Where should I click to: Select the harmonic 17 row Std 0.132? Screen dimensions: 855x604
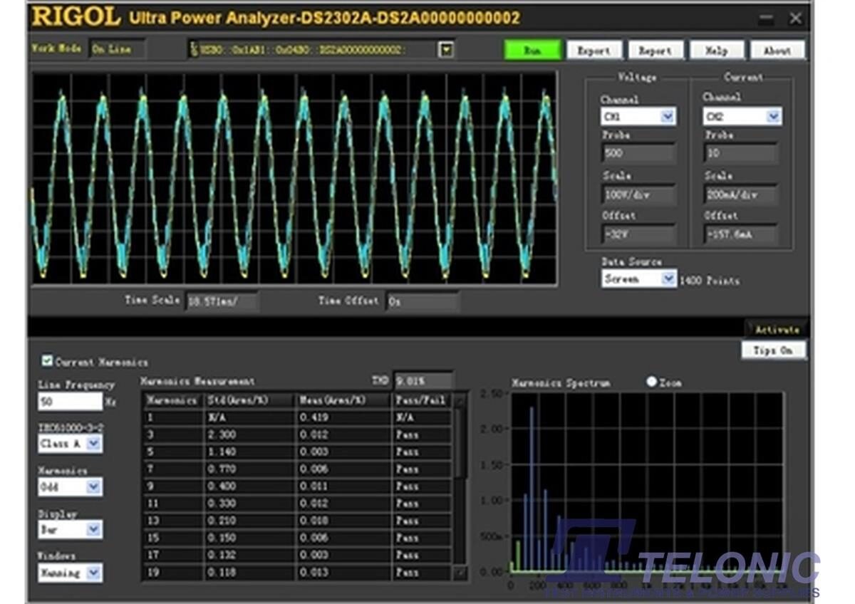[297, 555]
